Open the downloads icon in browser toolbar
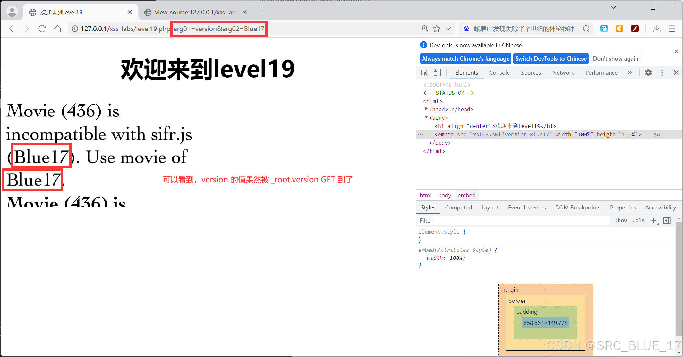Screen dimensions: 683x357 [x=657, y=29]
